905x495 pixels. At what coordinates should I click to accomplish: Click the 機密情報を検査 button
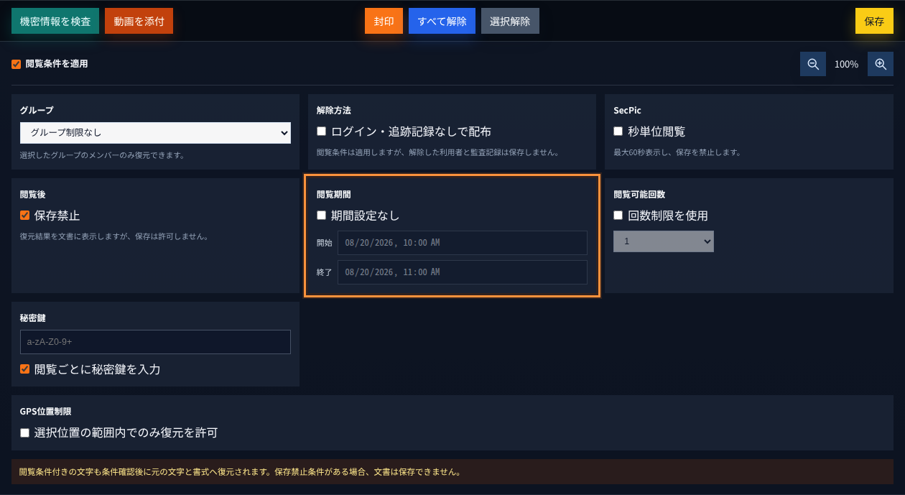(x=55, y=22)
